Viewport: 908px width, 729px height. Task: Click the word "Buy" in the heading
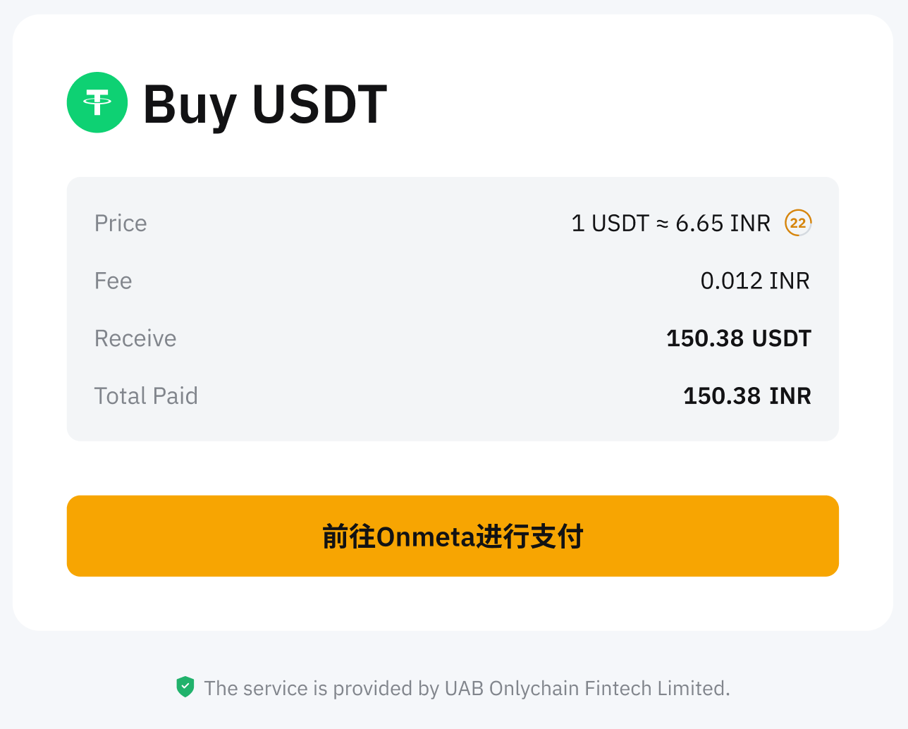pyautogui.click(x=190, y=104)
